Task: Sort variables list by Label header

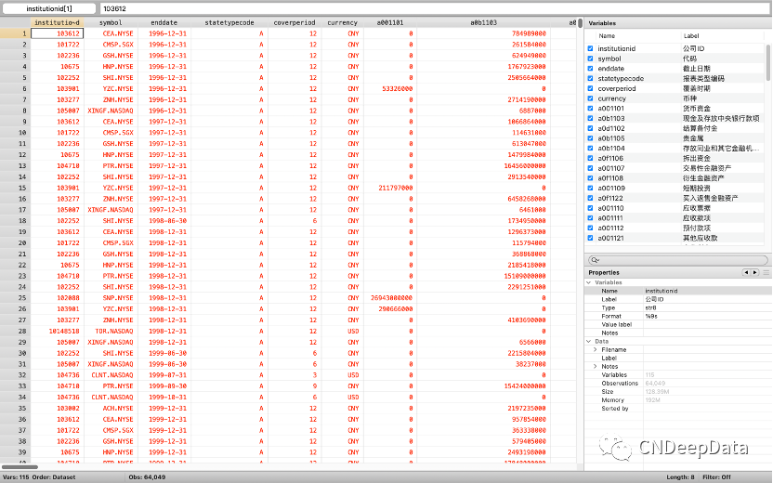Action: [x=691, y=36]
